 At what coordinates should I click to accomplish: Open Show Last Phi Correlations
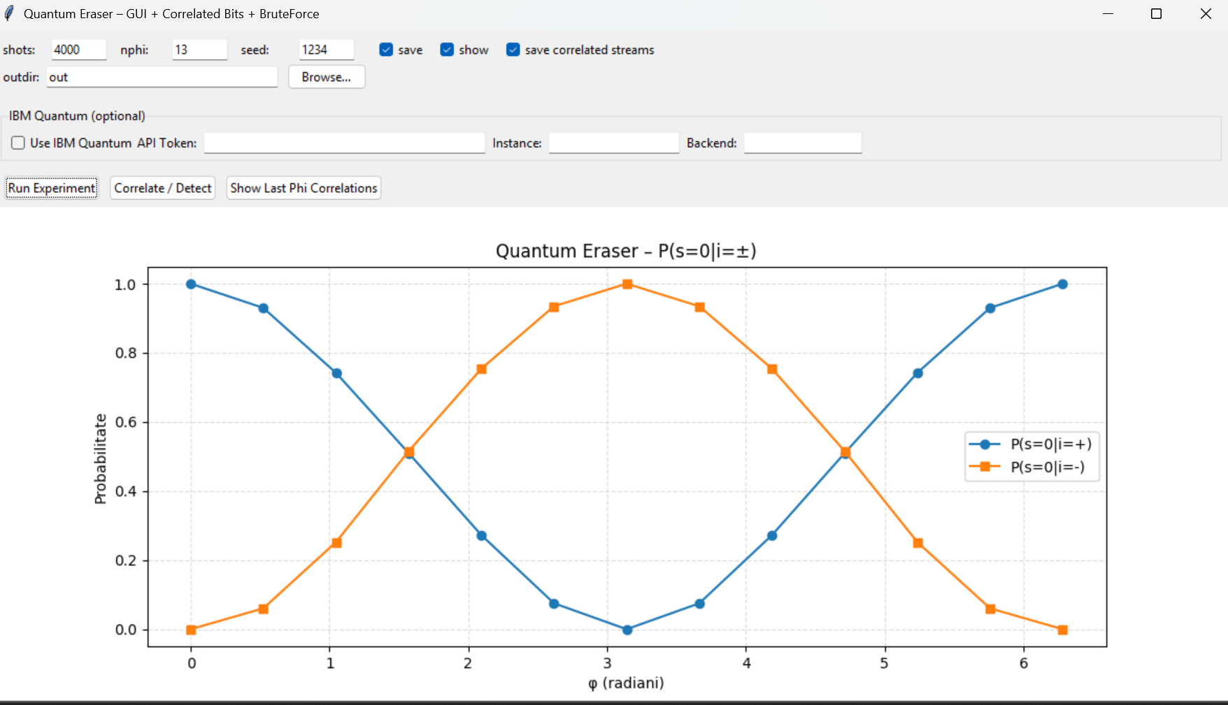304,188
